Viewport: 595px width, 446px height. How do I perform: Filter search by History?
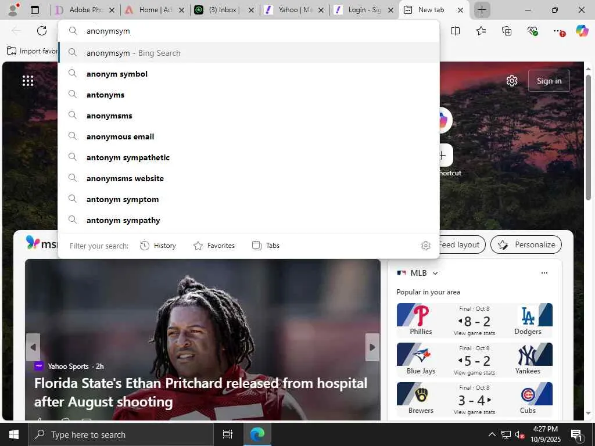pos(158,246)
